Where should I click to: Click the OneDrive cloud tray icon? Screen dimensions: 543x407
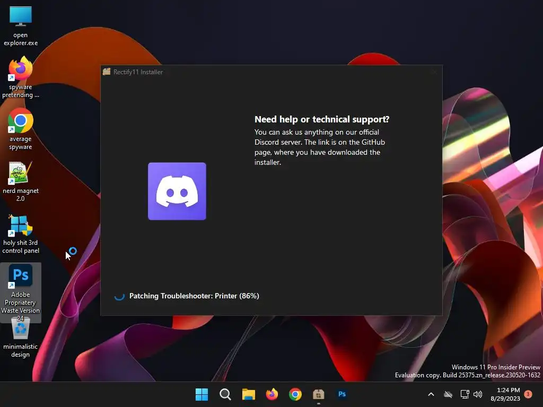[448, 394]
